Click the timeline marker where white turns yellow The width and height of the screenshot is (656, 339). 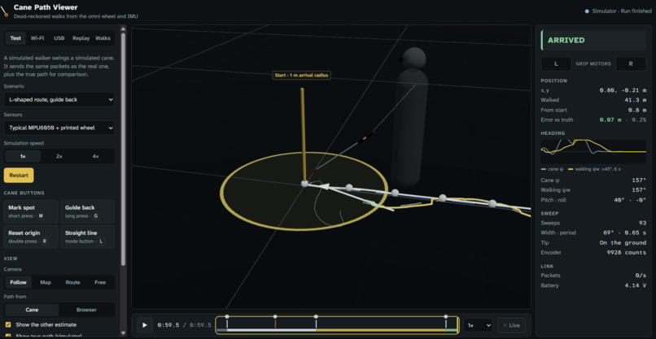point(316,322)
